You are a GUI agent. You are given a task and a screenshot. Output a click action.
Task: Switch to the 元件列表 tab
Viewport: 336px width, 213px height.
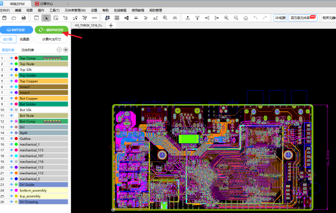point(28,50)
